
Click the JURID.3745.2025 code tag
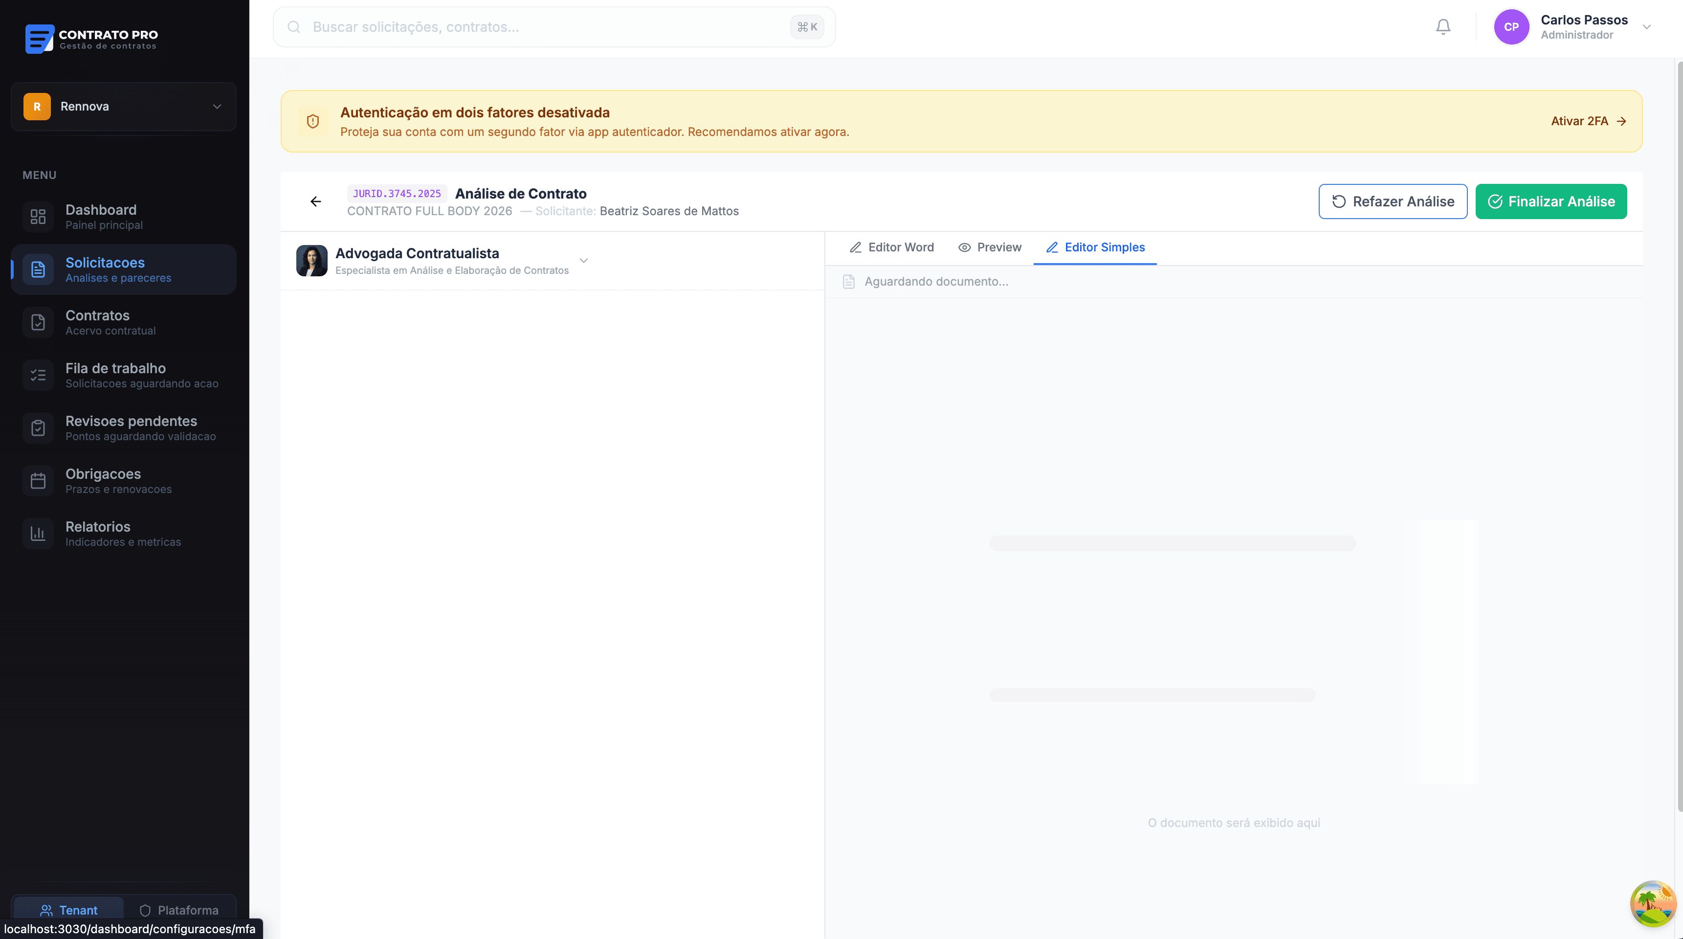coord(397,193)
